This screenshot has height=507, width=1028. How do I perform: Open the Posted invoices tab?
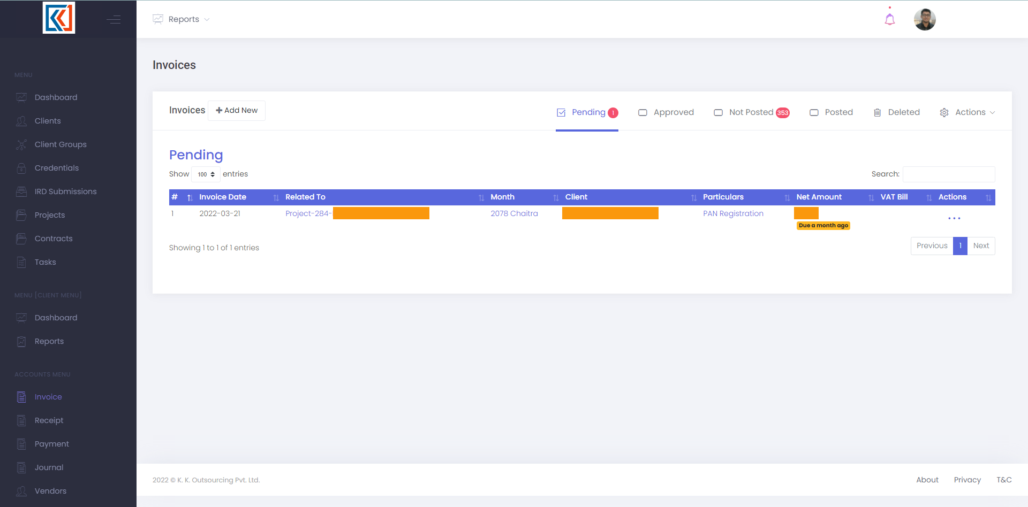[x=832, y=112]
